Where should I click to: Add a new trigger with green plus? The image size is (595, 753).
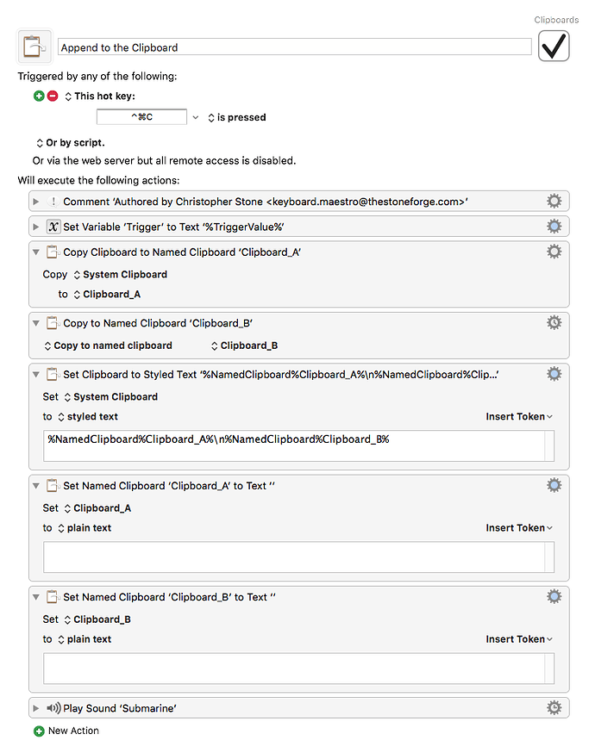point(39,96)
